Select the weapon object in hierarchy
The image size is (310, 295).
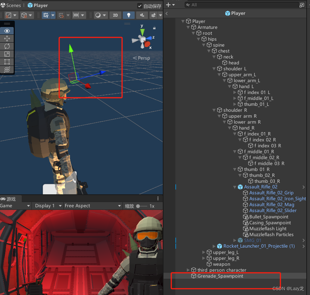coord(222,264)
